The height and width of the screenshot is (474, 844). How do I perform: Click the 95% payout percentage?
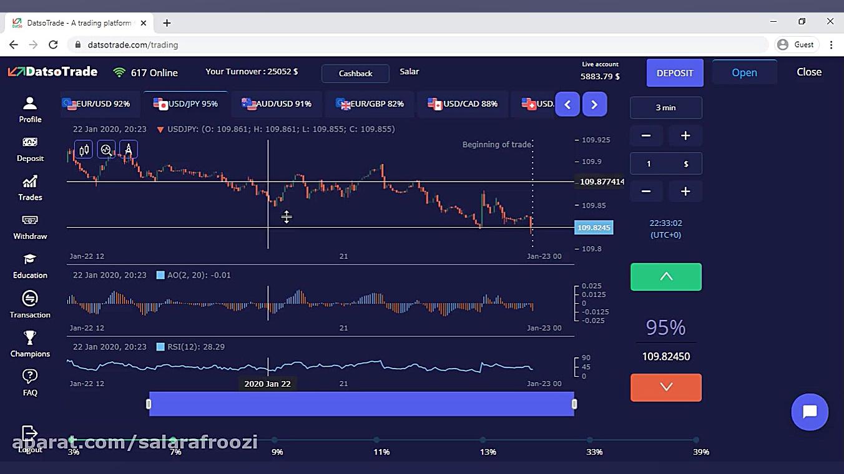coord(665,327)
